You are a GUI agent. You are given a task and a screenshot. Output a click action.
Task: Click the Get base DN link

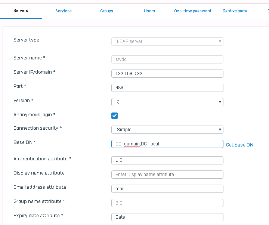click(x=239, y=145)
